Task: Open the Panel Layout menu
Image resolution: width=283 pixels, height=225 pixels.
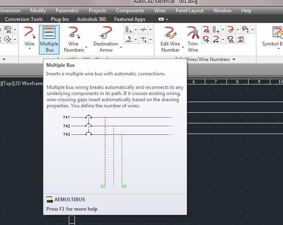Action: (190, 11)
